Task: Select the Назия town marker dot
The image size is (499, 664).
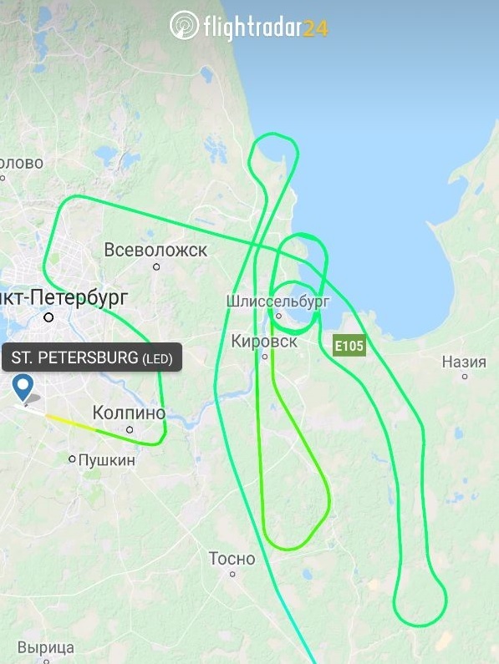Action: click(465, 377)
